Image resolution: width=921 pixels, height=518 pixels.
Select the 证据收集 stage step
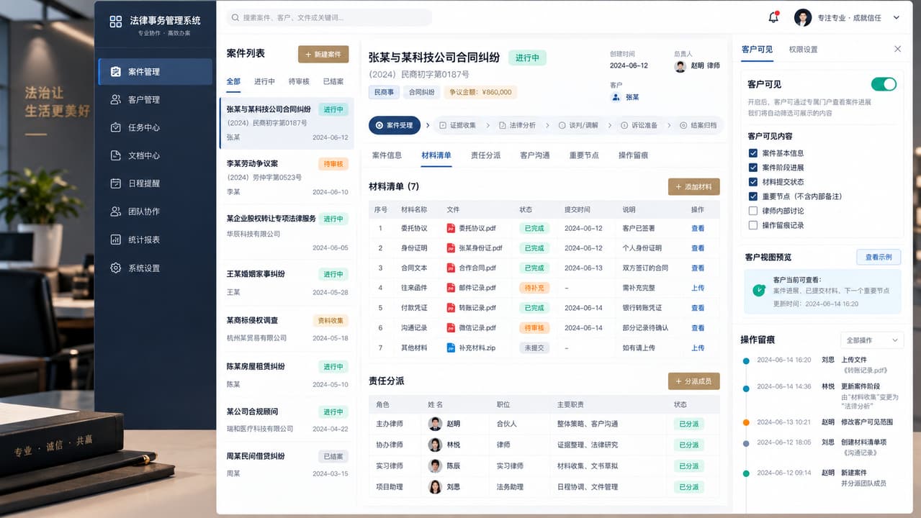coord(457,125)
